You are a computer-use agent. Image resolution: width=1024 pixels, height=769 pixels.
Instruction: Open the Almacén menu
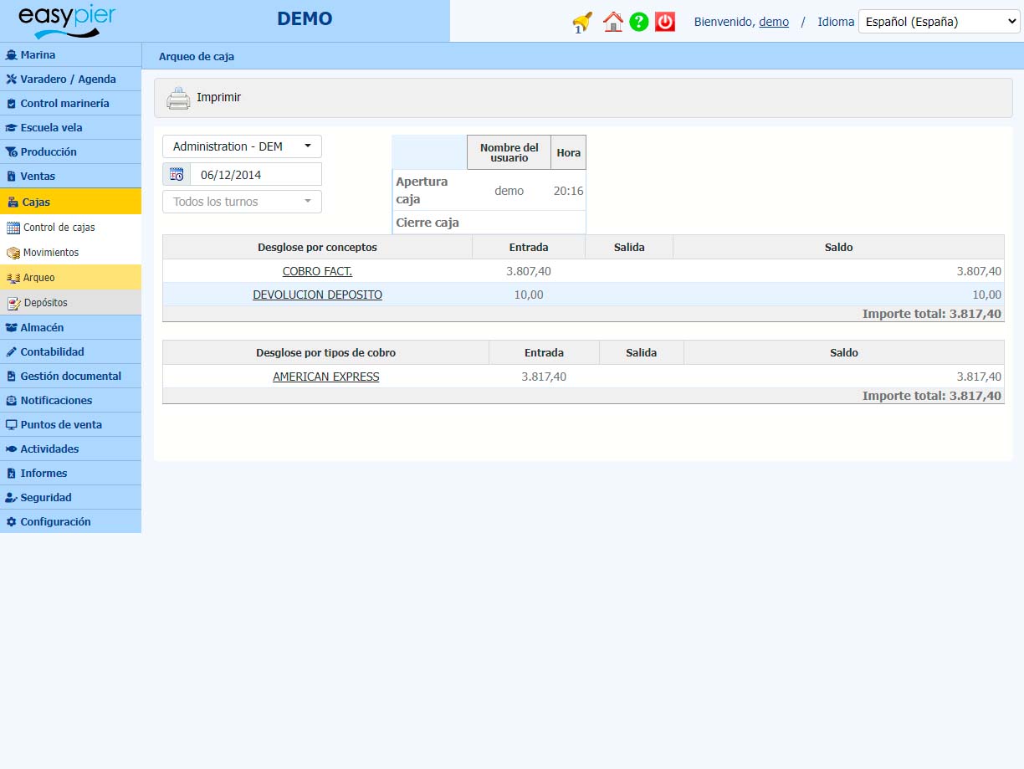pyautogui.click(x=70, y=328)
